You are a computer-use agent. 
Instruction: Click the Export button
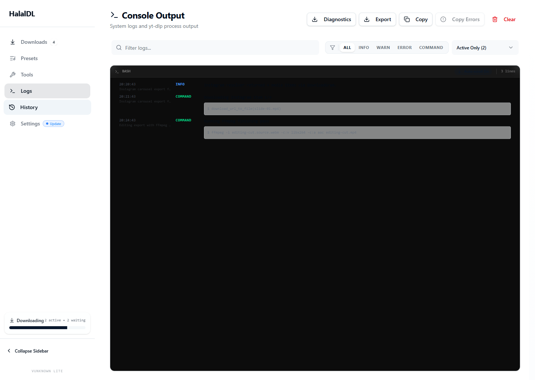377,19
